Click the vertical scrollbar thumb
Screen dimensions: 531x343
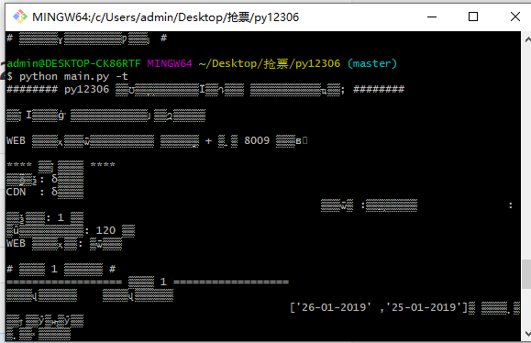click(527, 274)
